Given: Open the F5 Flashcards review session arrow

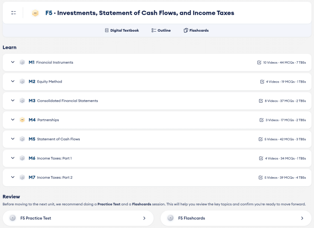Looking at the screenshot, I should [x=302, y=218].
